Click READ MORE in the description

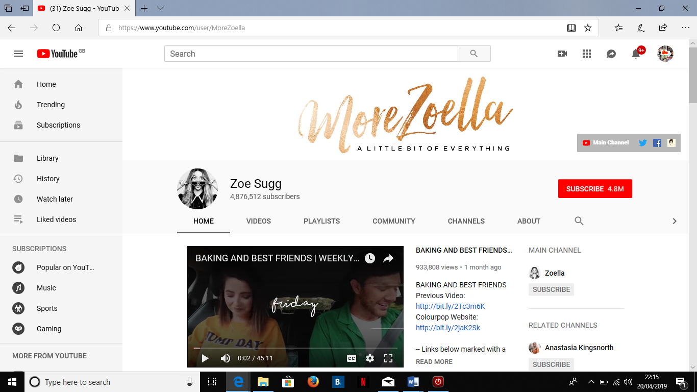tap(434, 361)
